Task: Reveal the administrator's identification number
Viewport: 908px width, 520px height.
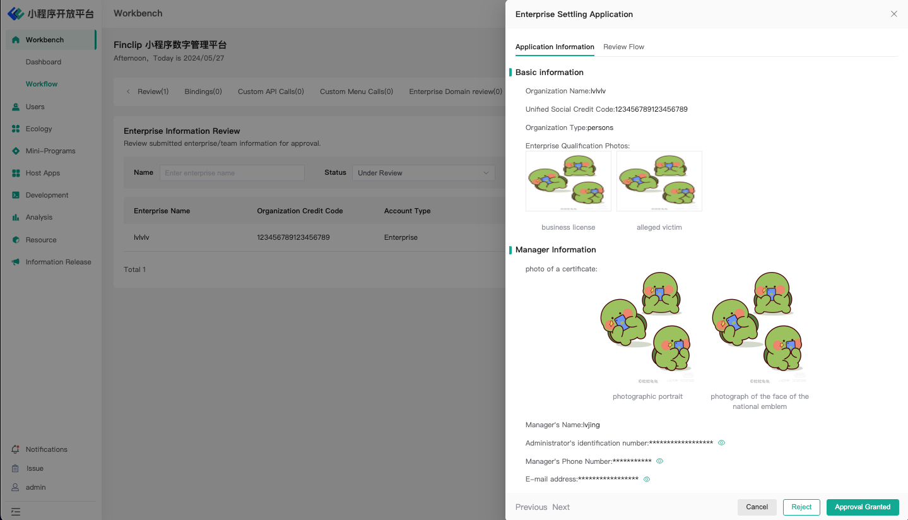Action: [721, 443]
